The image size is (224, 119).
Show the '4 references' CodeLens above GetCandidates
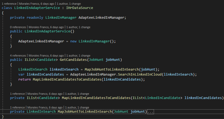pos(18,56)
